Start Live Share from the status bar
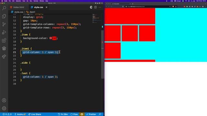207x116 pixels. coord(35,114)
